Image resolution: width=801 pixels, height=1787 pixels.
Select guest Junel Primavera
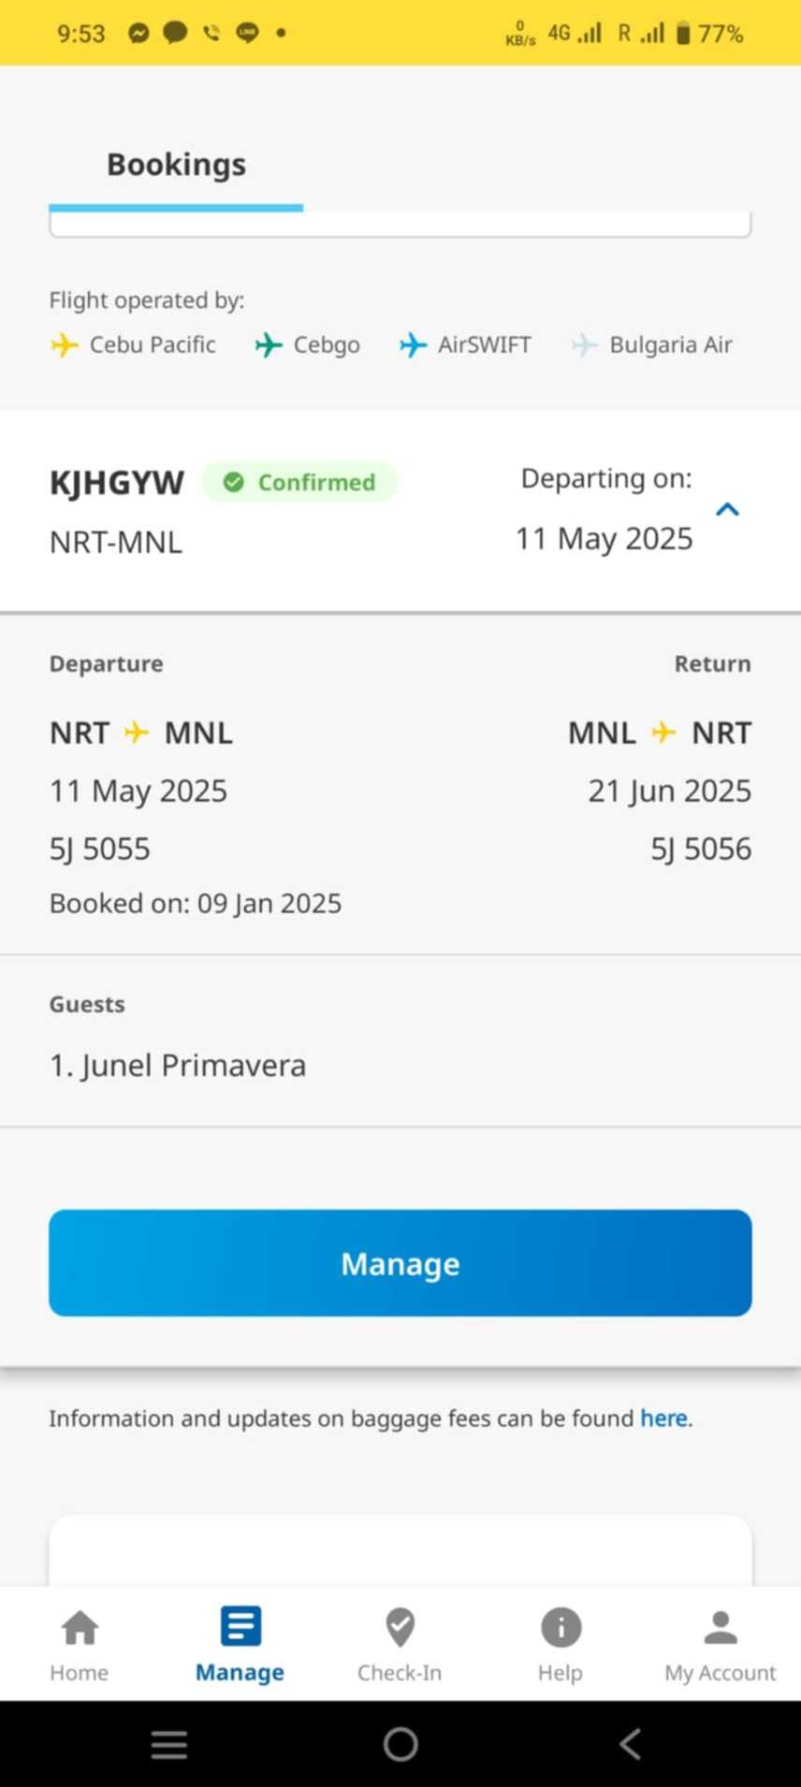(178, 1065)
